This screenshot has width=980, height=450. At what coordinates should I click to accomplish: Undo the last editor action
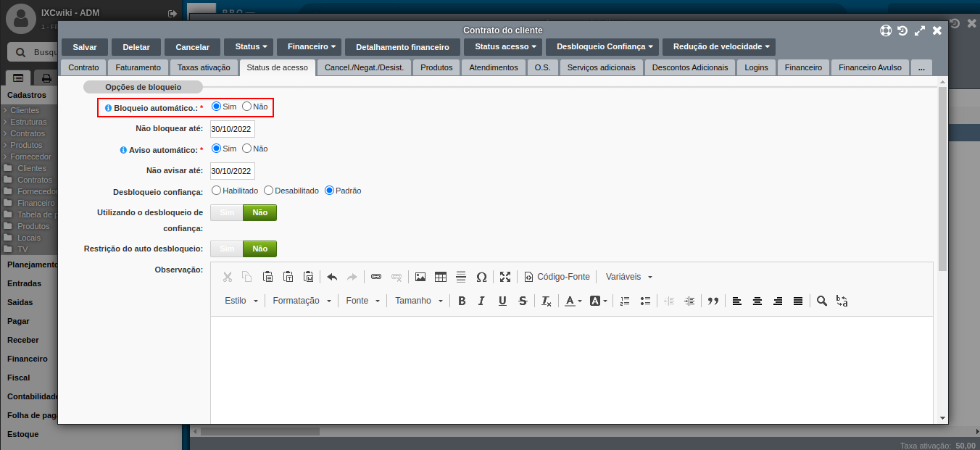pos(332,277)
